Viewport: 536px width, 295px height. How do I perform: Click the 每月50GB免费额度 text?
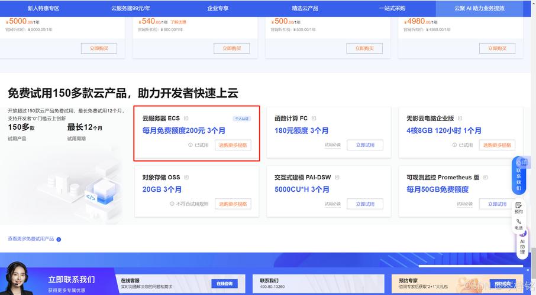438,189
